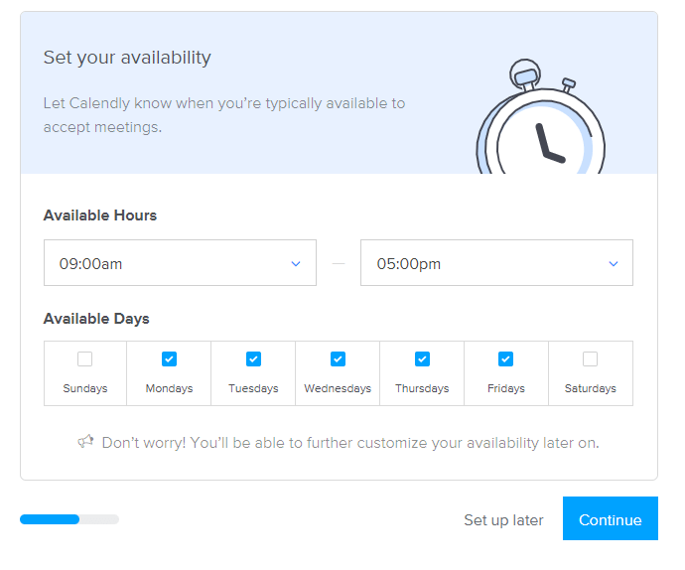Deselect the Fridays checkbox

pyautogui.click(x=506, y=358)
